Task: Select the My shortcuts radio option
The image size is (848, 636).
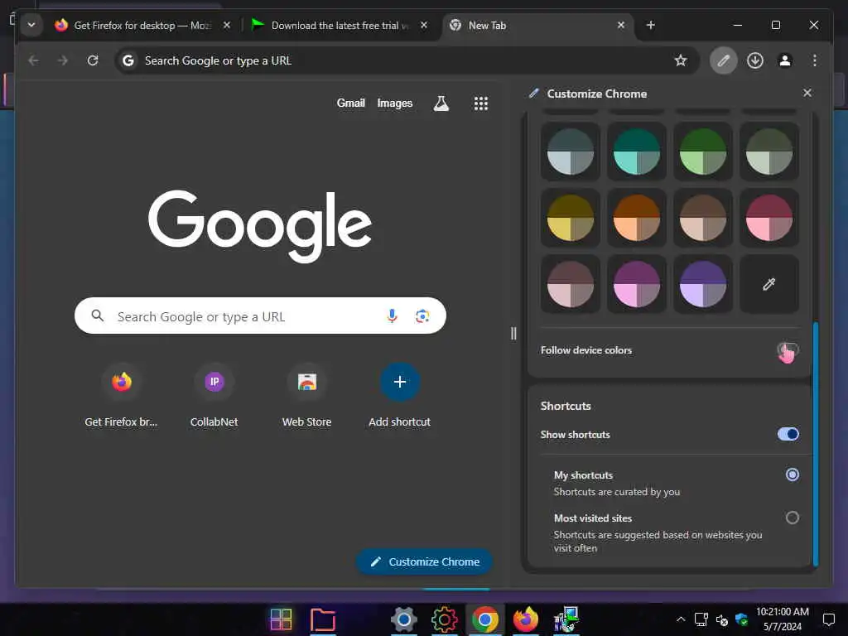Action: 793,475
